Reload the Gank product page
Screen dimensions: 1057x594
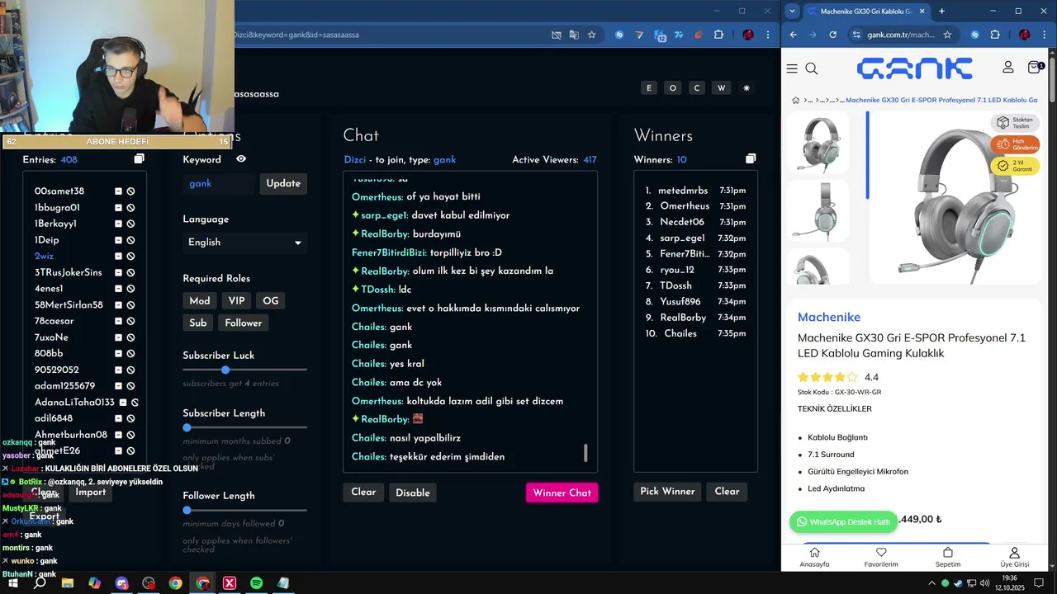click(x=832, y=35)
